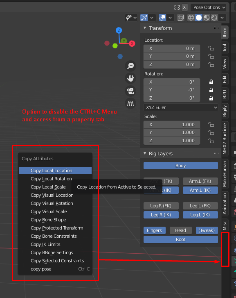Expand object visibility dropdown arrow

point(135,18)
